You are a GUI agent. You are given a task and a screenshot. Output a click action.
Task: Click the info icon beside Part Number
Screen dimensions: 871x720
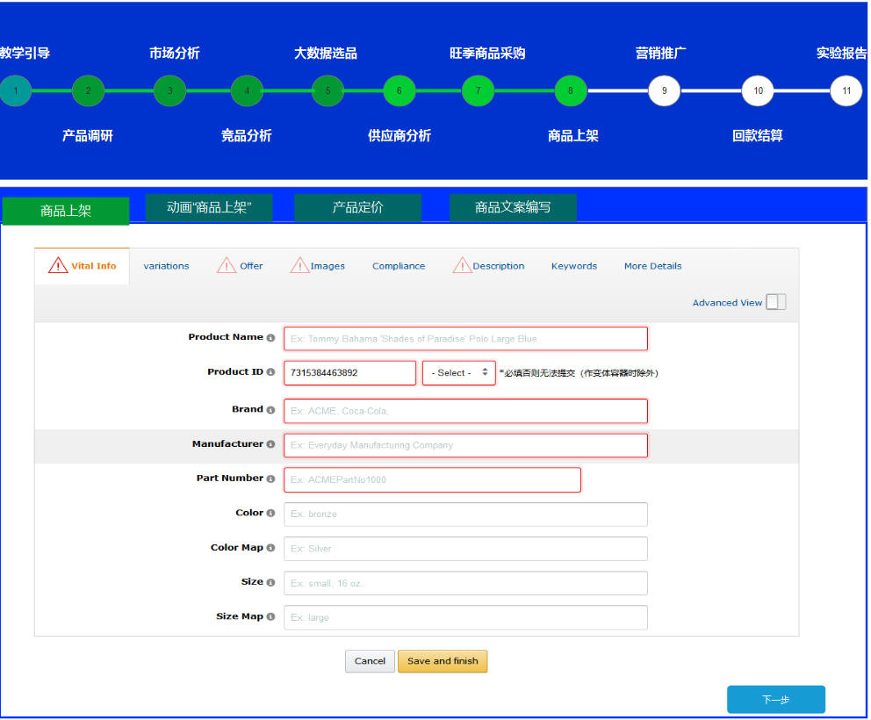coord(270,479)
